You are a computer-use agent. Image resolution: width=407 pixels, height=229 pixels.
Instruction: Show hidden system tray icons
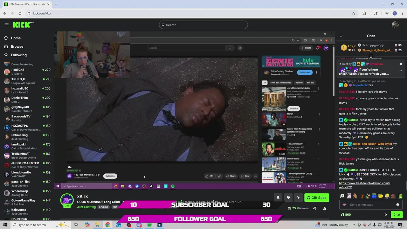[354, 225]
